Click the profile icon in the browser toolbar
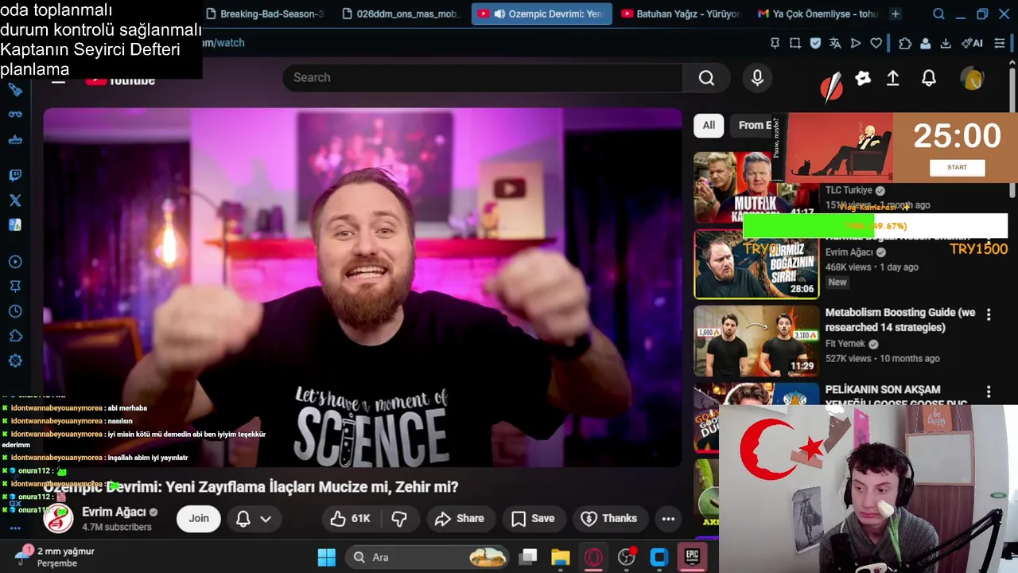This screenshot has height=573, width=1018. 926,43
